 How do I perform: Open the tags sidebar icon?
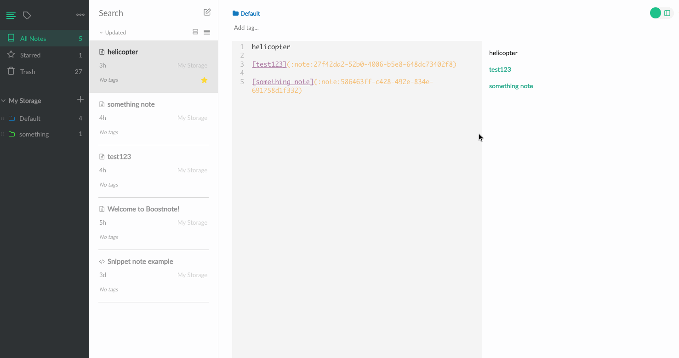click(x=27, y=15)
